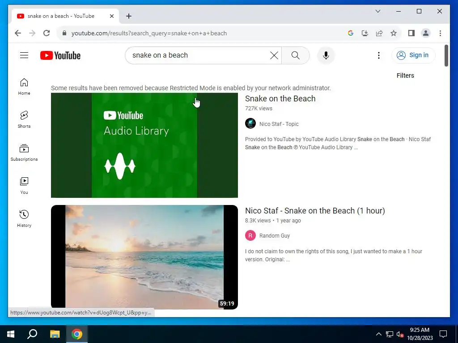Open the Chrome profile menu
This screenshot has height=343, width=458.
pos(426,33)
